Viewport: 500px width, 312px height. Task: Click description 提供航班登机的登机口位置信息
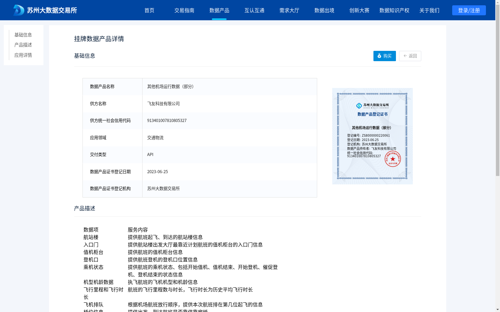point(163,260)
